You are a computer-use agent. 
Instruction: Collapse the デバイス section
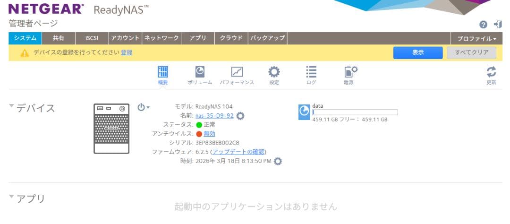pyautogui.click(x=11, y=105)
